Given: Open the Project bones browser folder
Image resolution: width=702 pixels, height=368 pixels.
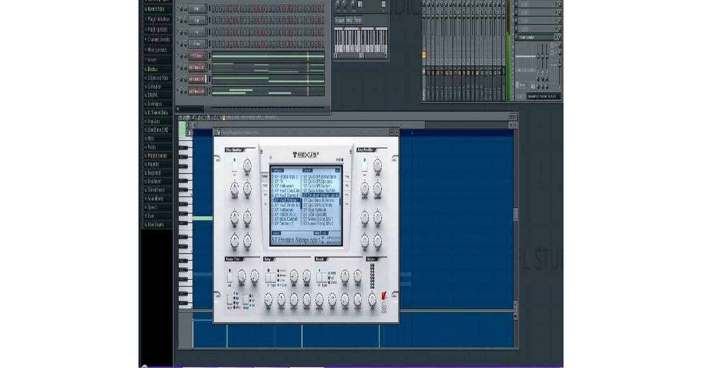Looking at the screenshot, I should coord(156,156).
